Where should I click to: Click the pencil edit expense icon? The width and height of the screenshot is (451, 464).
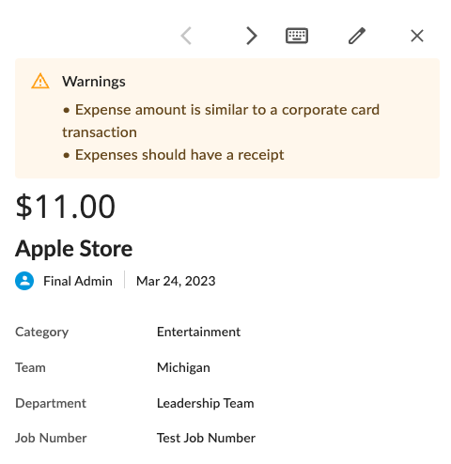(x=357, y=36)
